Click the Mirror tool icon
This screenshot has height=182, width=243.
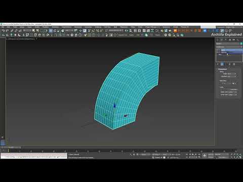tap(127, 31)
